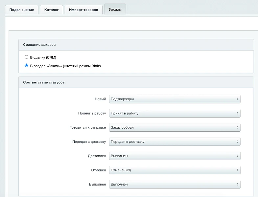Click the «Соответствие статусов» section header

point(136,82)
